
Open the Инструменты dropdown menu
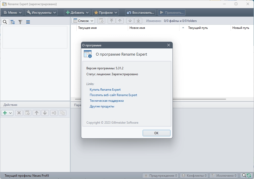(41, 13)
